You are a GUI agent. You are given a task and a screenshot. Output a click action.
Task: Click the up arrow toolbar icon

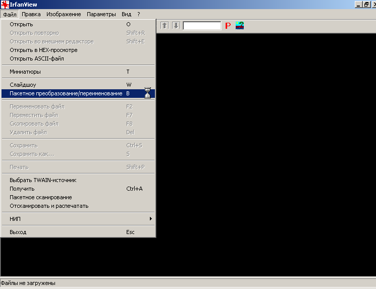(165, 25)
